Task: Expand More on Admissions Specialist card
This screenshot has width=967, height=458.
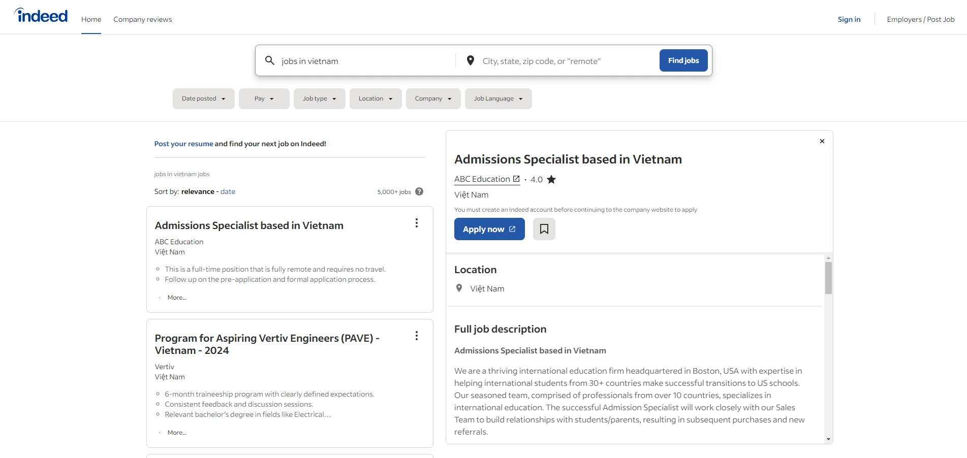Action: click(177, 298)
